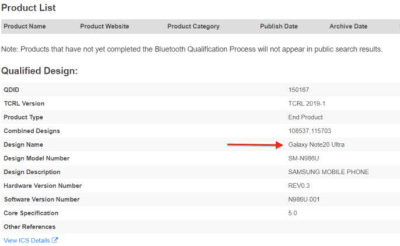400x246 pixels.
Task: Click the external link icon beside ICS Details
Action: 55,240
